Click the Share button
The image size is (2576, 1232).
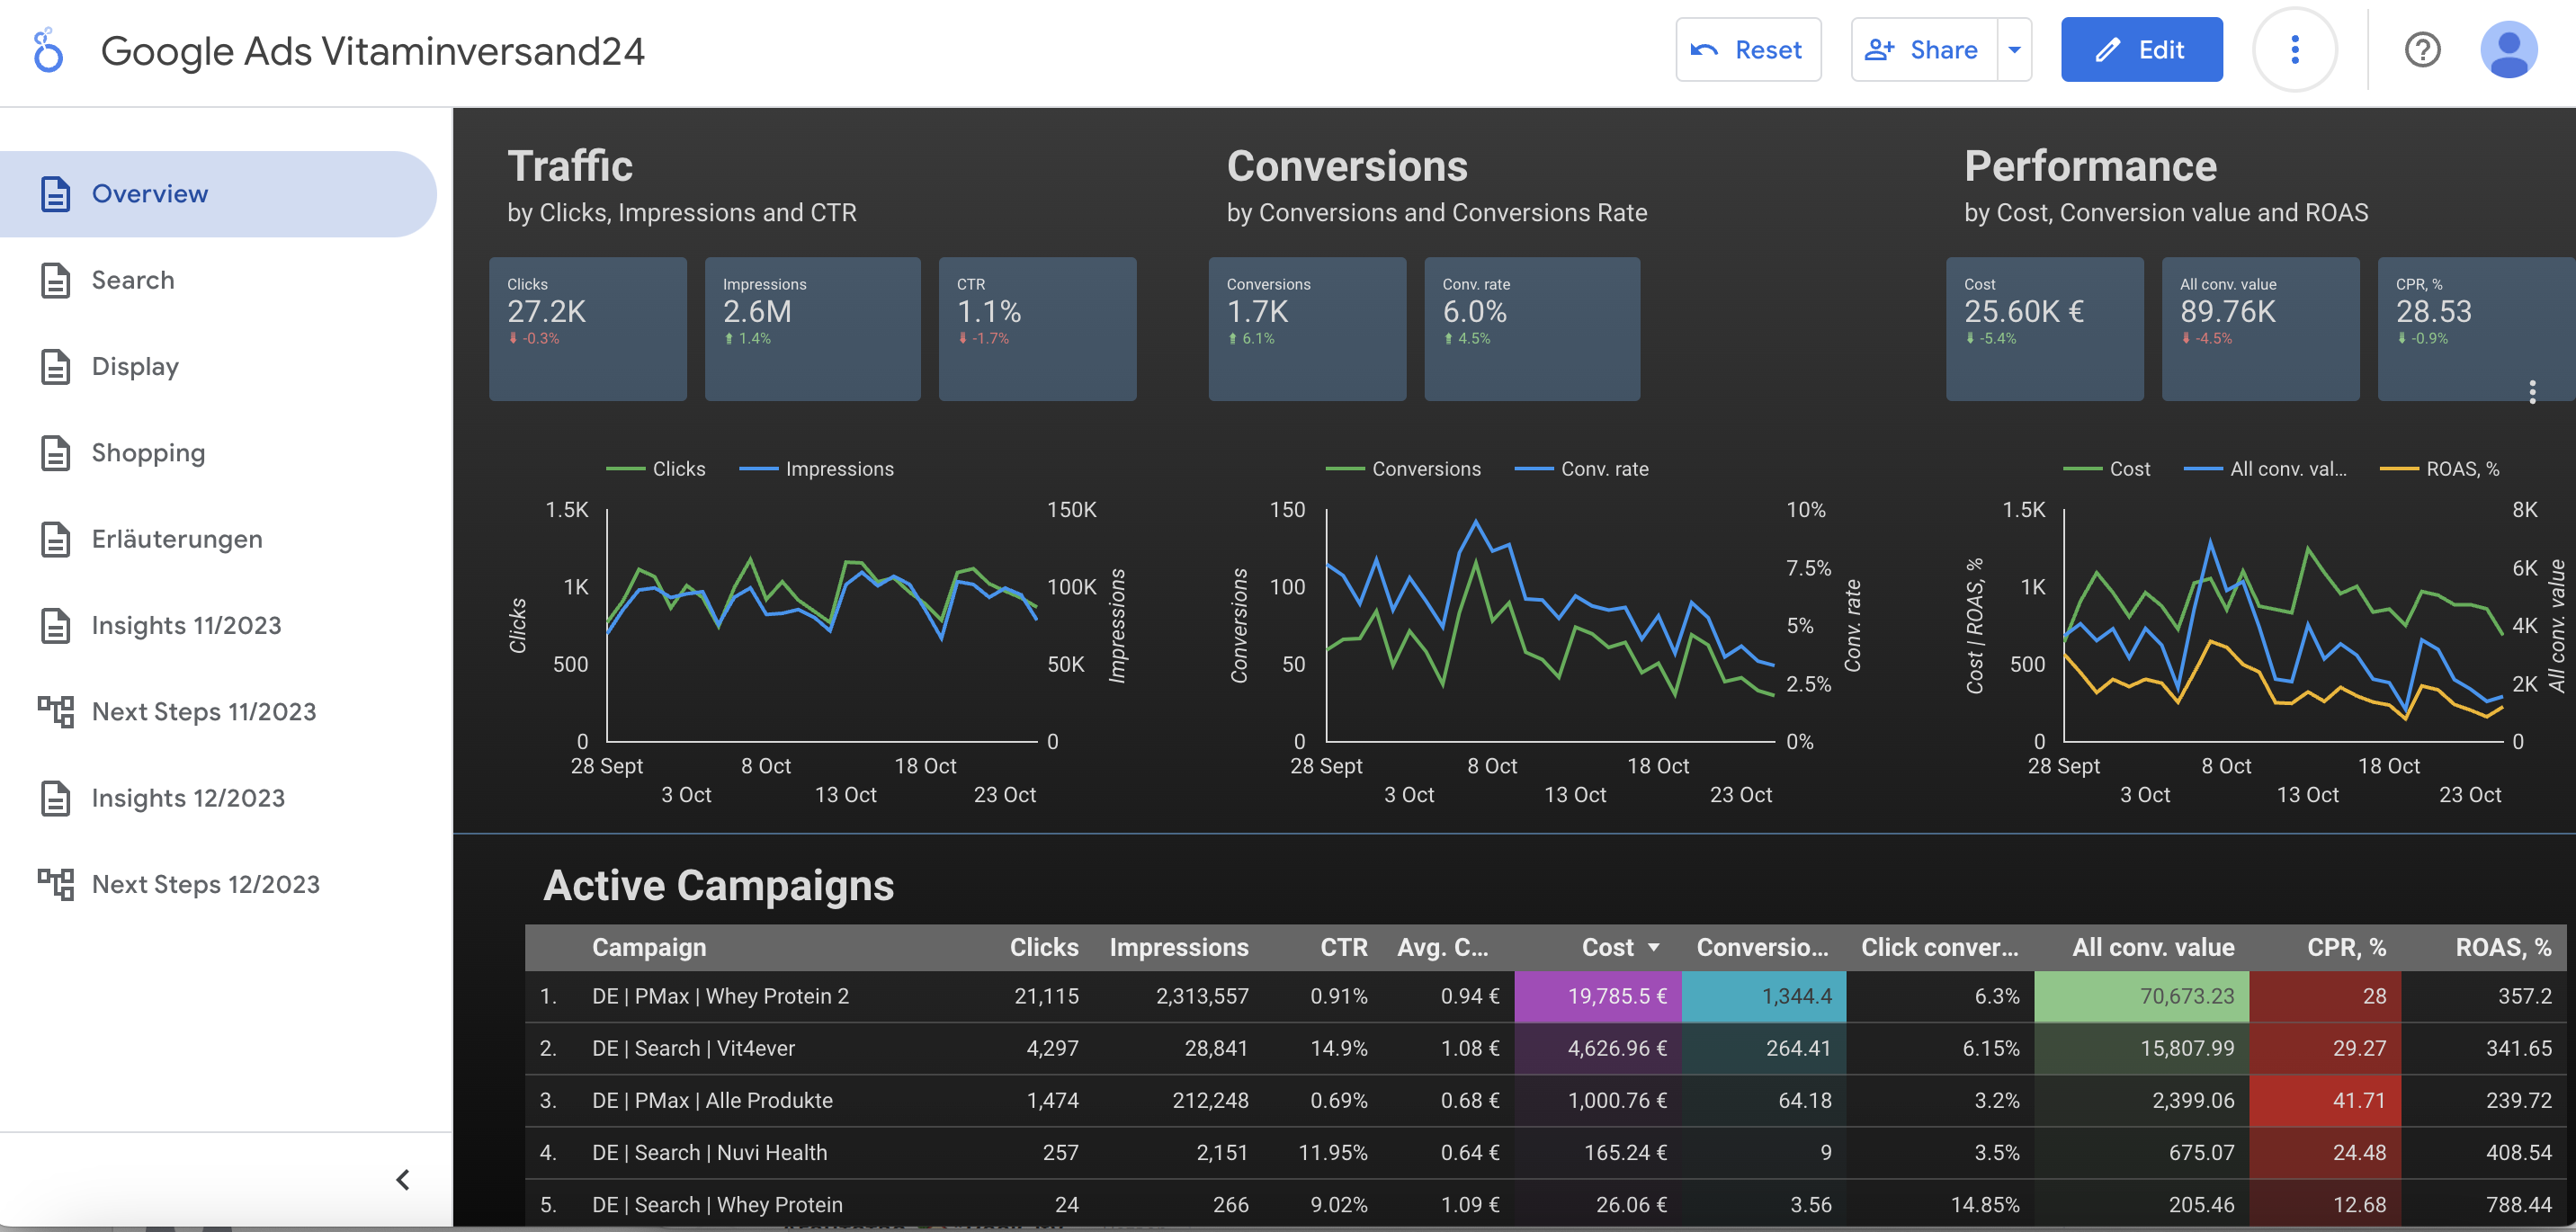tap(1924, 49)
